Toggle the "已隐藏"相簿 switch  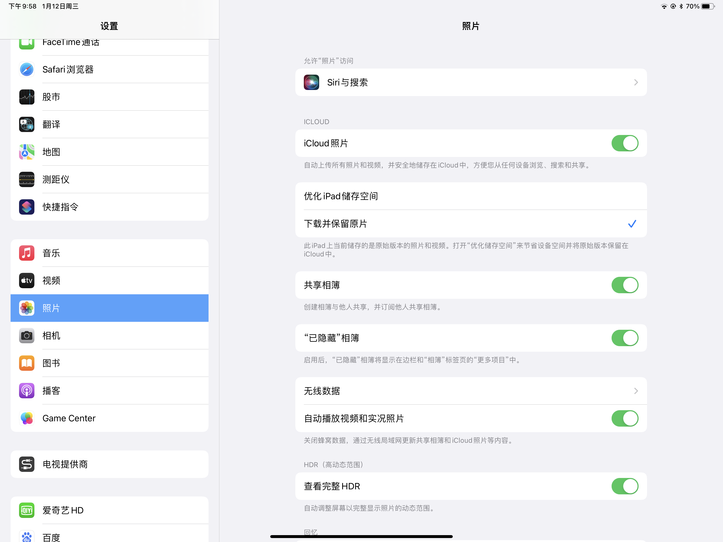click(625, 338)
